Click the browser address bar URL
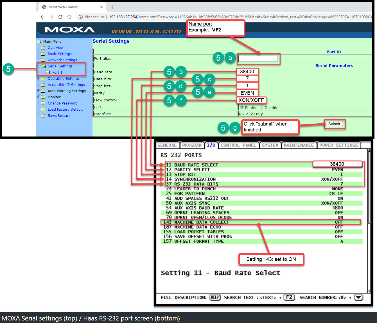This screenshot has height=323, width=377. click(240, 17)
